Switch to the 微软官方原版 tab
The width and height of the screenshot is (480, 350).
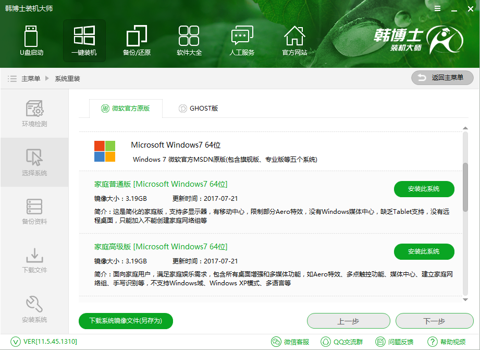tap(127, 108)
